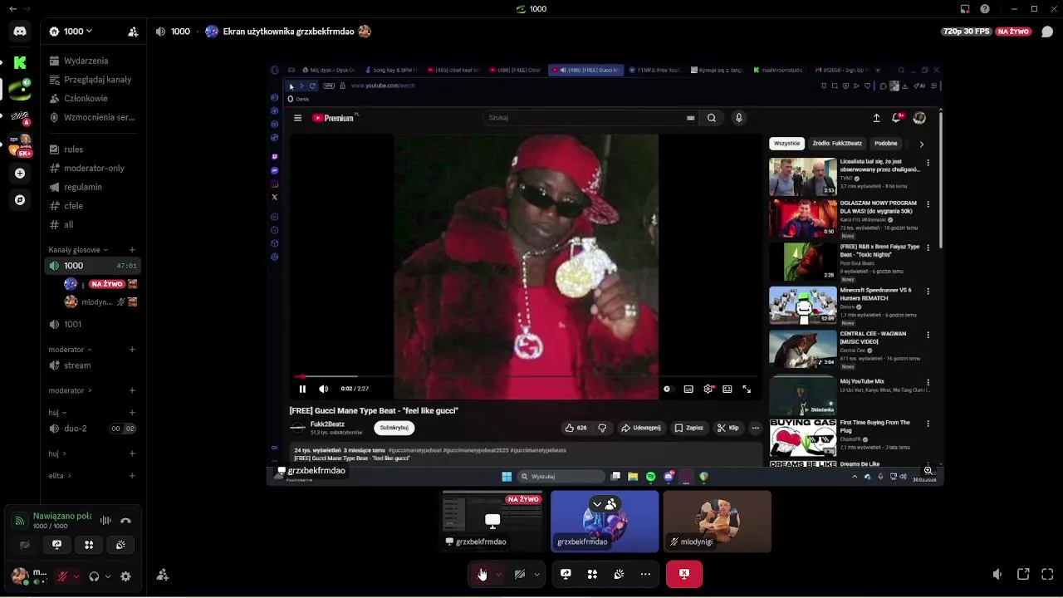Viewport: 1063px width, 598px height.
Task: Open user settings gear icon
Action: point(125,576)
